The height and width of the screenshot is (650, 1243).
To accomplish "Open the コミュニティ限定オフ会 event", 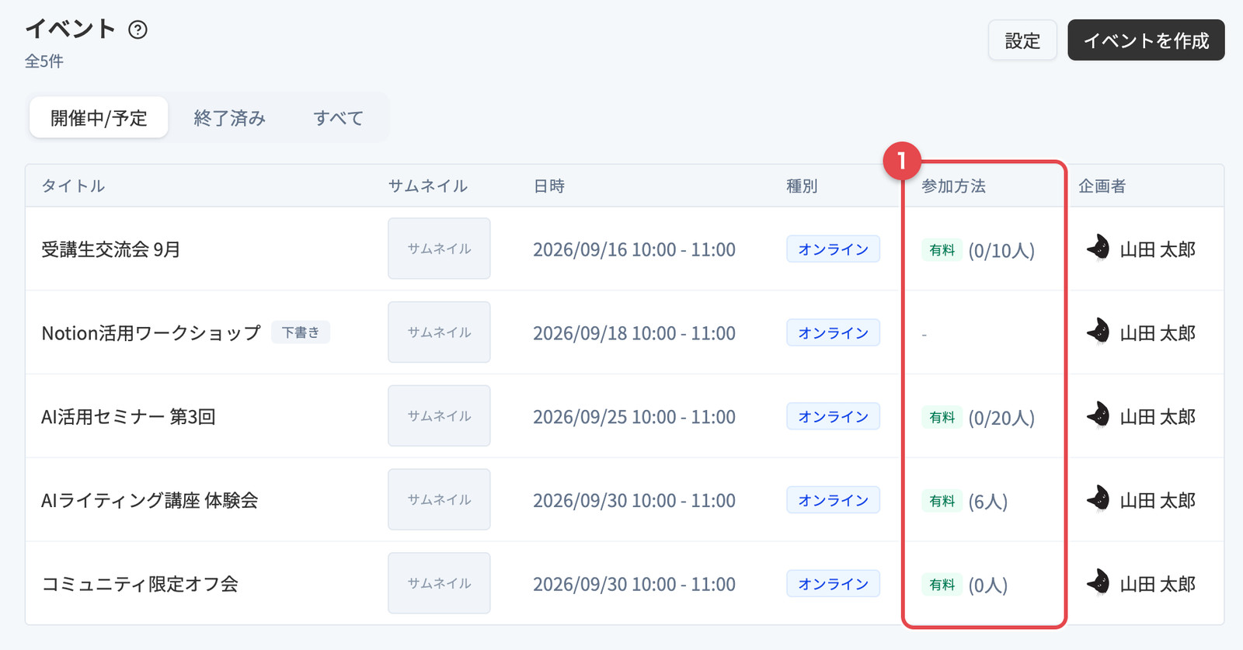I will [140, 584].
